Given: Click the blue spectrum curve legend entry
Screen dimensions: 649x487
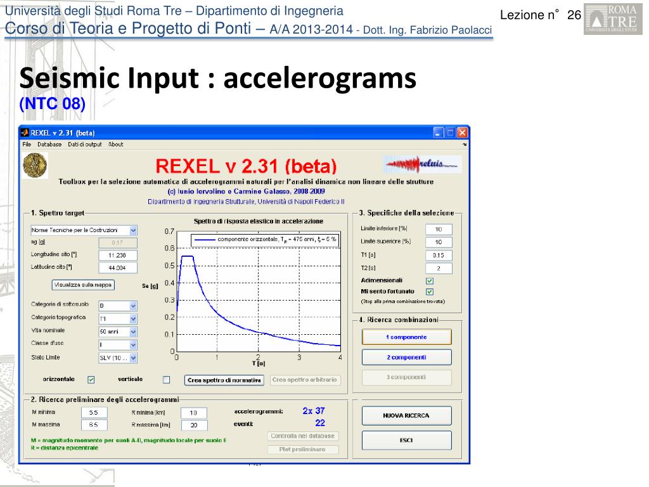Looking at the screenshot, I should tap(266, 240).
